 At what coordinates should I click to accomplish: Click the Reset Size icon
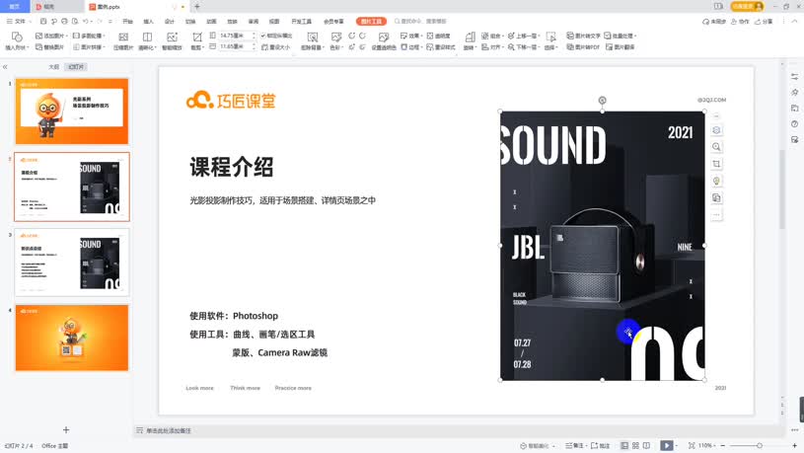(x=264, y=46)
